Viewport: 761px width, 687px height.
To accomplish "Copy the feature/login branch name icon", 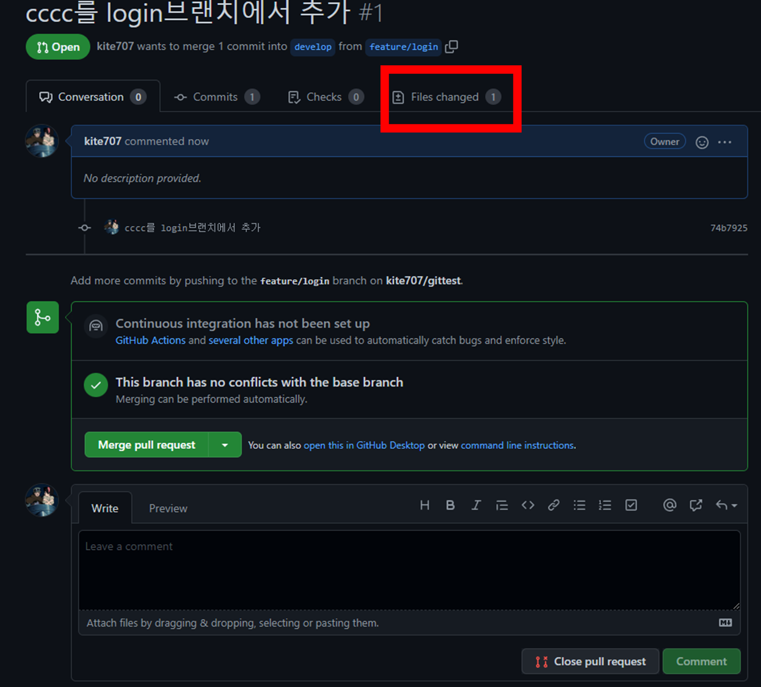I will tap(451, 46).
